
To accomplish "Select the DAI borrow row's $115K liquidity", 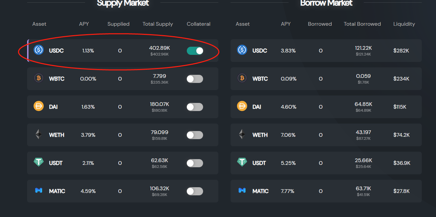I will [400, 107].
